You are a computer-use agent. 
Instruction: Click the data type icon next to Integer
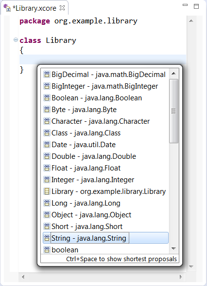point(47,180)
